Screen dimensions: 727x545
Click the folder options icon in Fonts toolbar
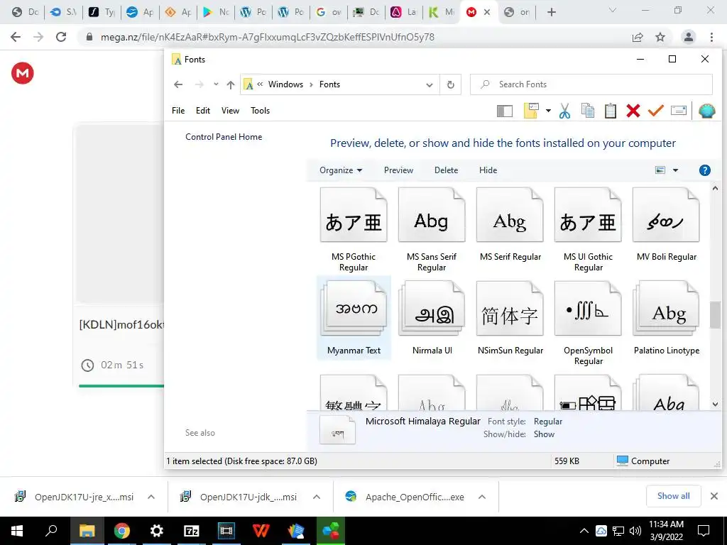click(x=531, y=111)
